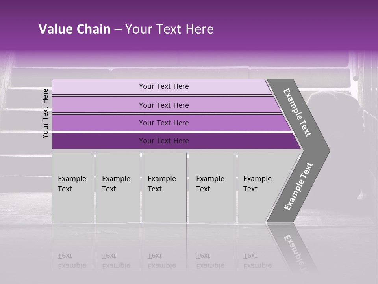The height and width of the screenshot is (284, 378).
Task: Select "Your Text Here" in the slide title
Action: [169, 29]
